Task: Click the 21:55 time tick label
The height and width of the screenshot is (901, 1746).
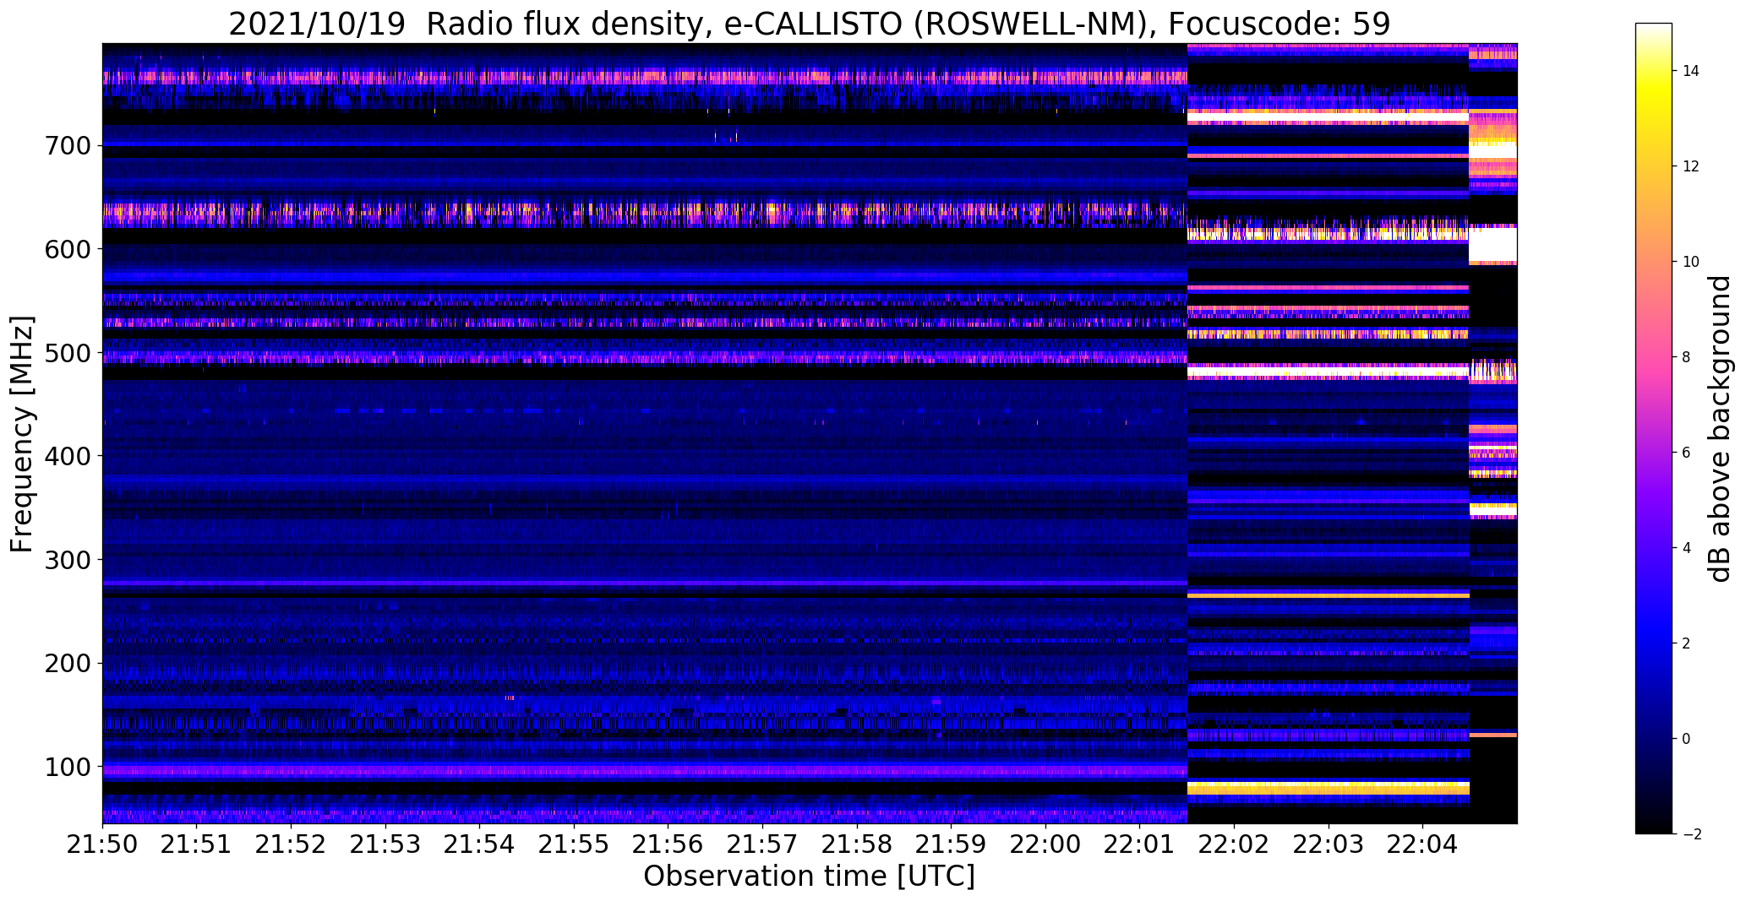Action: click(574, 844)
